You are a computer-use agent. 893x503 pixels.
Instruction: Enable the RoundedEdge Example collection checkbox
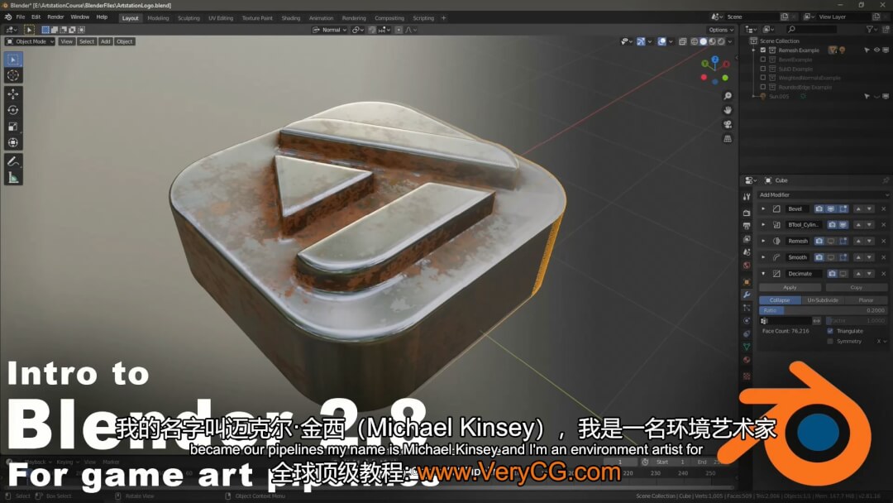[763, 87]
